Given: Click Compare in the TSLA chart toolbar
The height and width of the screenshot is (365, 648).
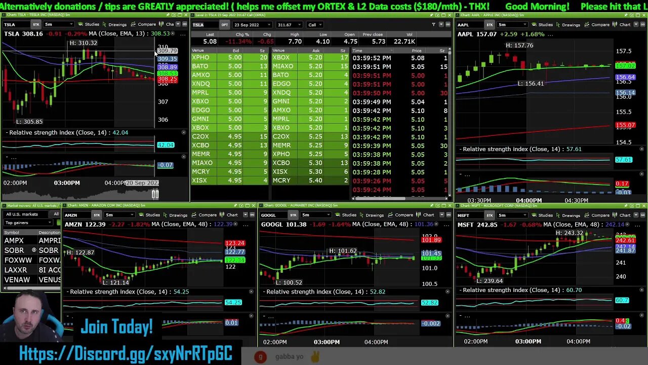Looking at the screenshot, I should tap(144, 24).
